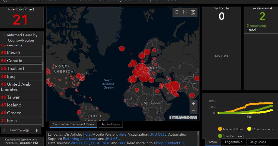278x146 pixels.
Task: Select Kuwait in the country list
Action: click(21, 53)
